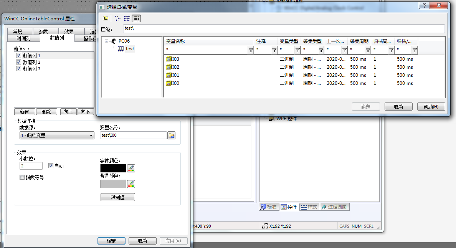Switch to the 时间列 tab
456x248 pixels.
(23, 38)
